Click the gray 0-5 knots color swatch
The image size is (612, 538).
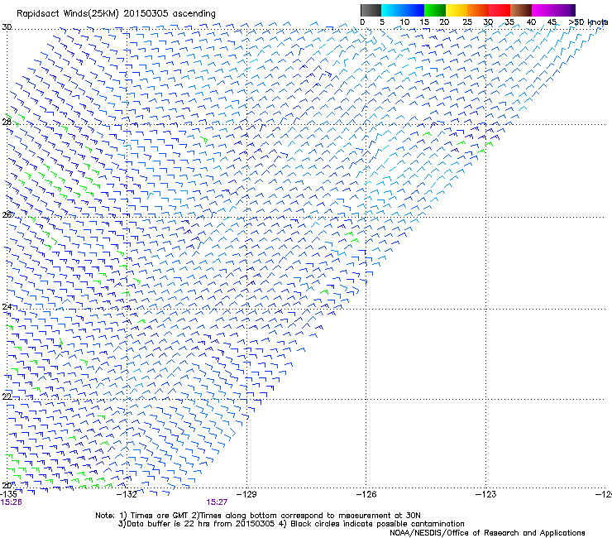pos(371,10)
